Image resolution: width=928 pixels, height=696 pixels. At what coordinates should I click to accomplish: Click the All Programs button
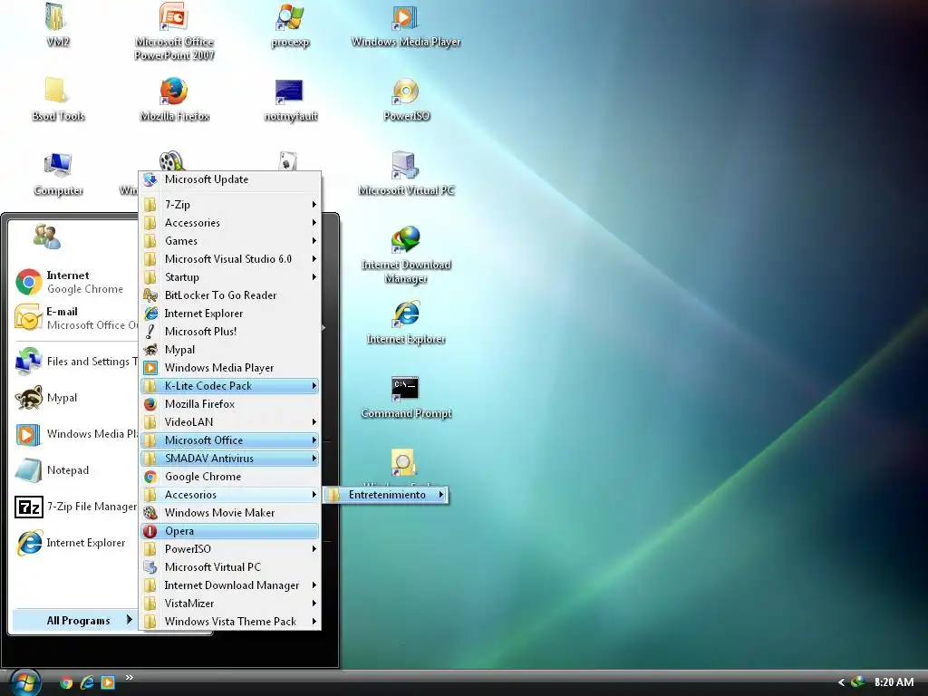[74, 620]
